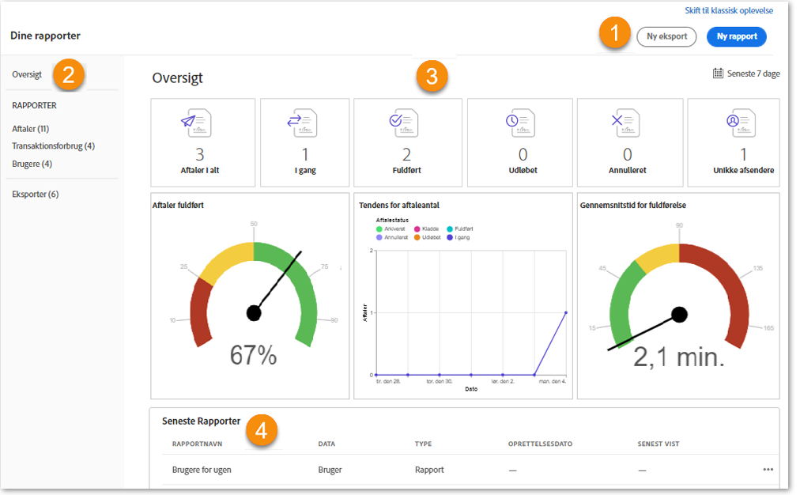Click the Udløbet clock document icon
The width and height of the screenshot is (800, 495).
click(x=521, y=122)
